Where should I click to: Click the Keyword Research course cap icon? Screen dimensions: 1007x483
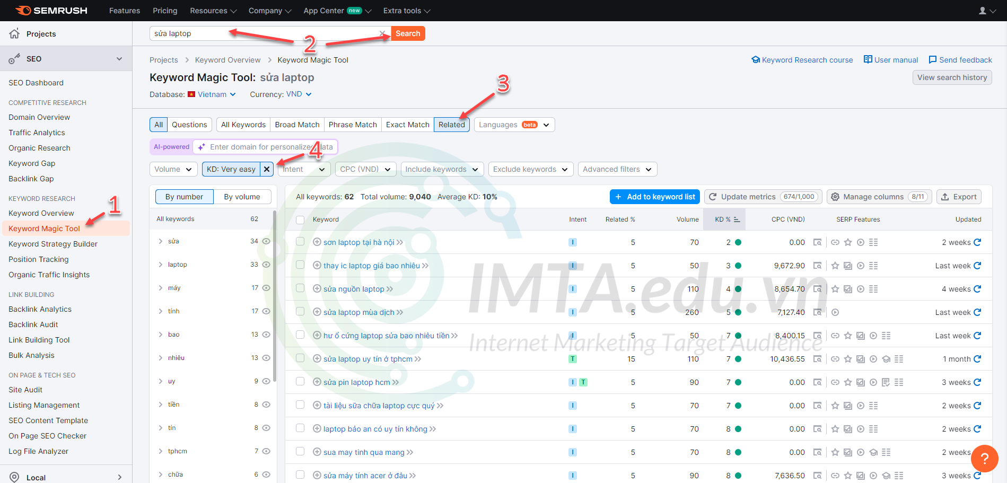(756, 60)
